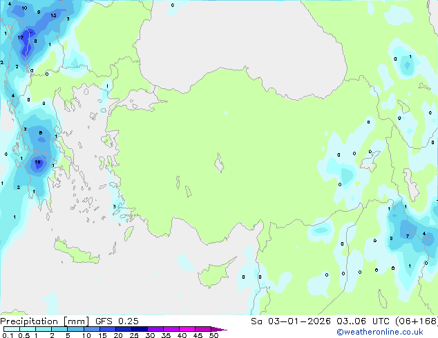Screen dimensions: 438x338
Task: Click legend label '35'
Action: pyautogui.click(x=166, y=335)
